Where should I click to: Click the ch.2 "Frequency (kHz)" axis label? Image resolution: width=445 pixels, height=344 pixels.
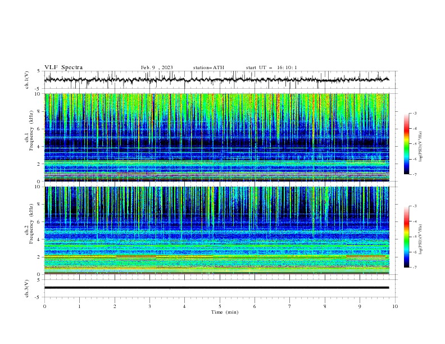(x=31, y=224)
